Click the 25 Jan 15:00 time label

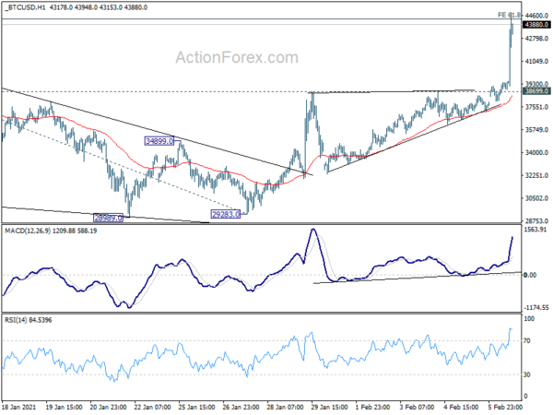(x=197, y=407)
